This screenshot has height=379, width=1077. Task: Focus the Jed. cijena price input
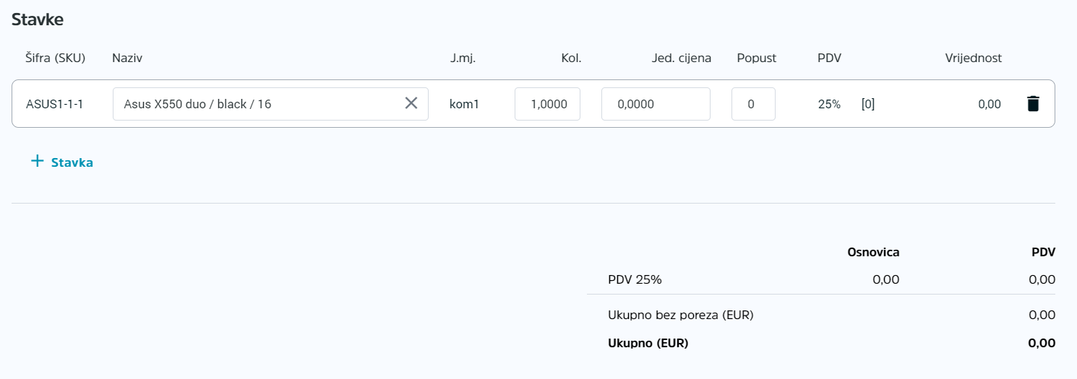(656, 104)
